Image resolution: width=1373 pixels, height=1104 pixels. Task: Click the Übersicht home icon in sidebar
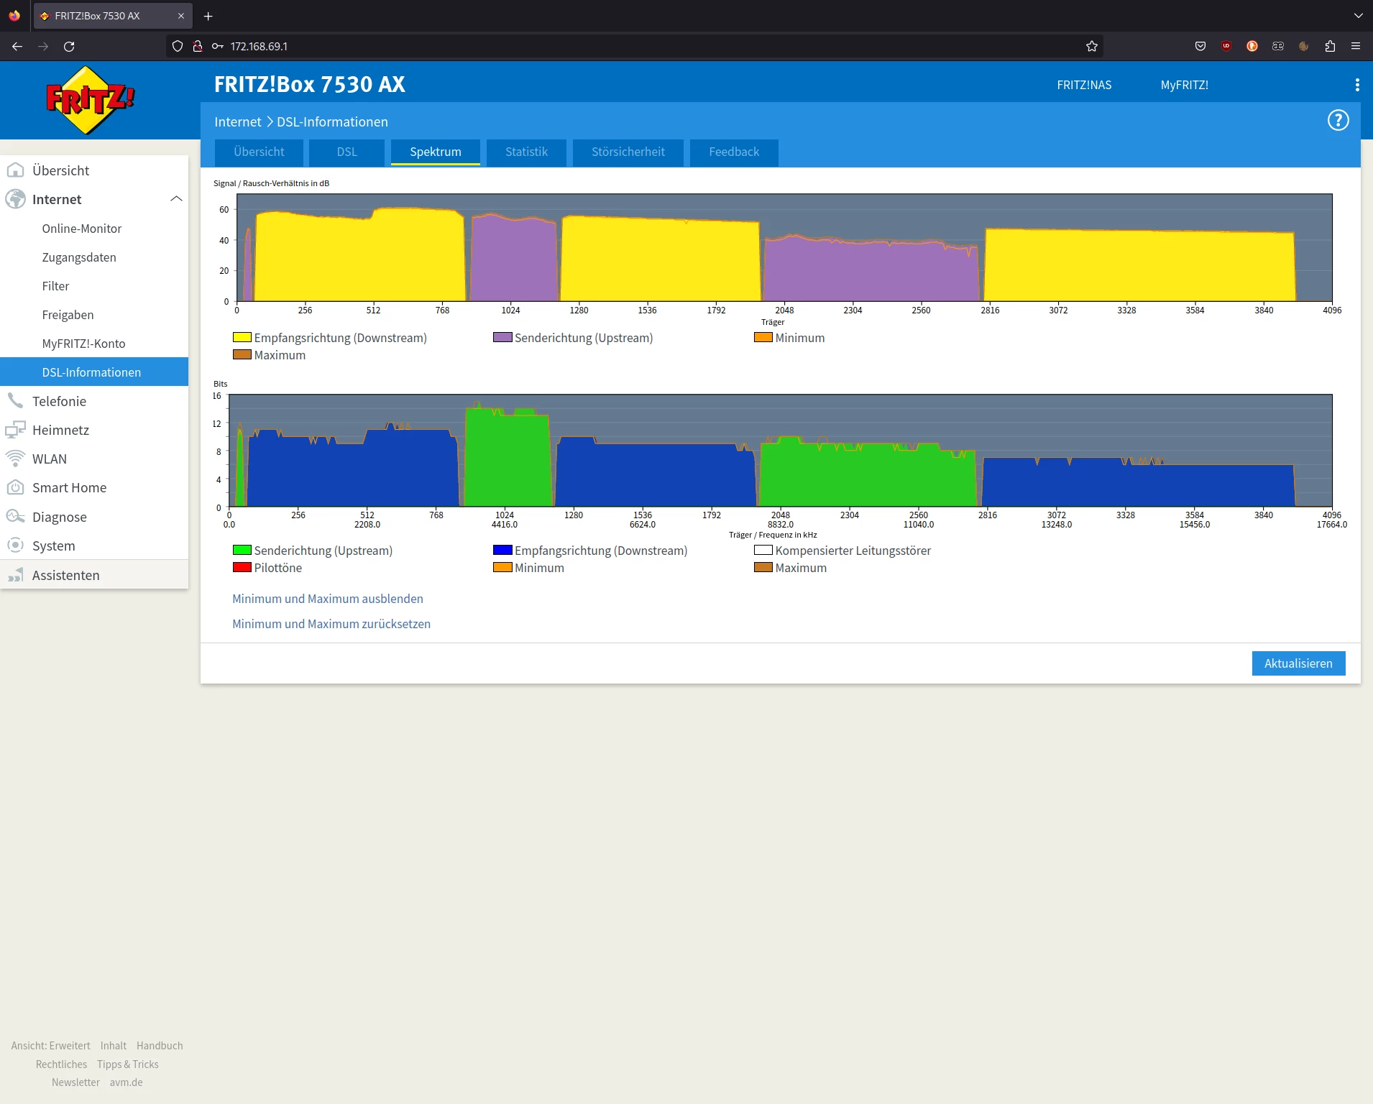click(x=15, y=170)
